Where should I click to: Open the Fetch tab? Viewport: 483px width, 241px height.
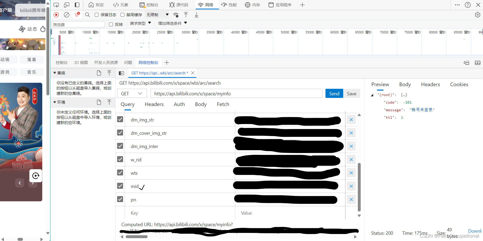coord(223,104)
